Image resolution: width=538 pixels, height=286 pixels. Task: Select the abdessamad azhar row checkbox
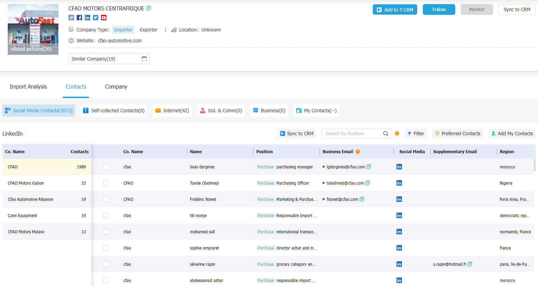point(106,281)
